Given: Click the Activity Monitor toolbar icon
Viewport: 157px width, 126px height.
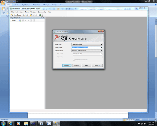Looking at the screenshot, I should (x=40, y=15).
